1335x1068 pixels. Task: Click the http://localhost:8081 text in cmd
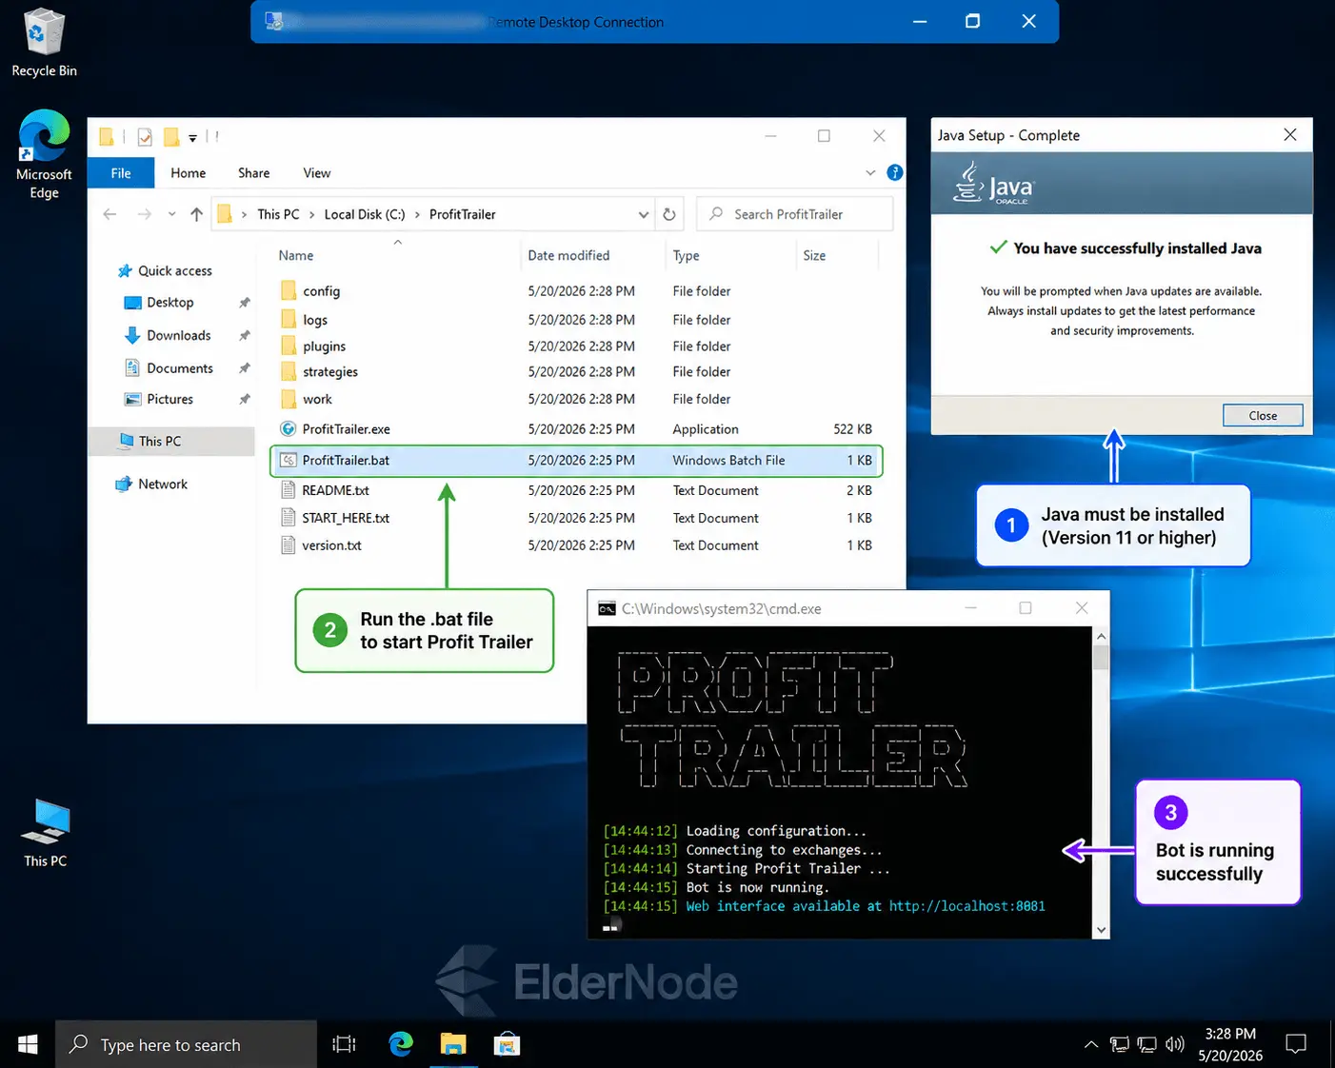tap(966, 906)
